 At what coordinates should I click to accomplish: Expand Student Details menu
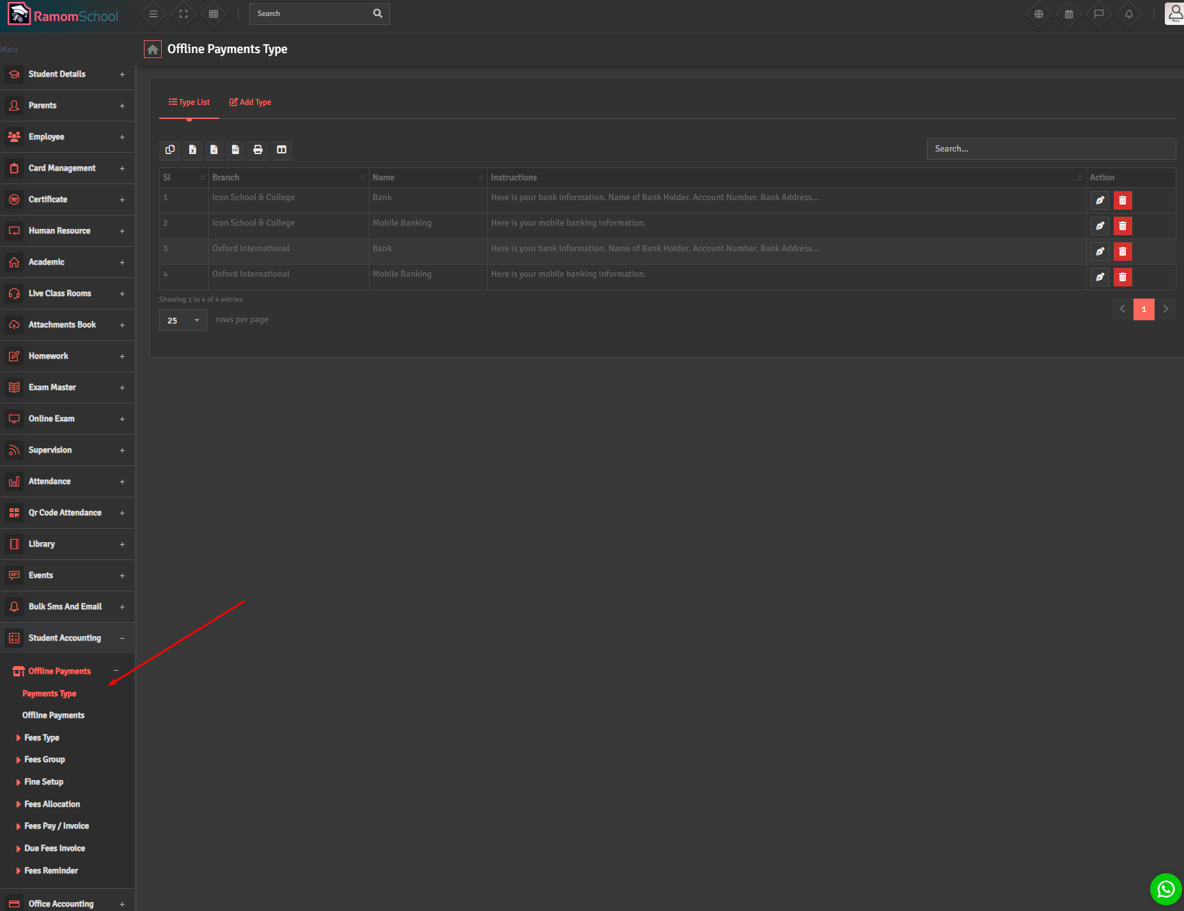tap(67, 74)
